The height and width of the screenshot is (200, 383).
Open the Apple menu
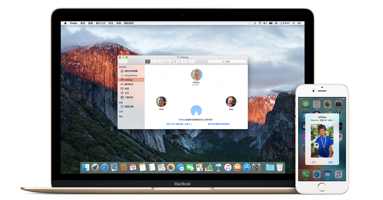pos(65,23)
